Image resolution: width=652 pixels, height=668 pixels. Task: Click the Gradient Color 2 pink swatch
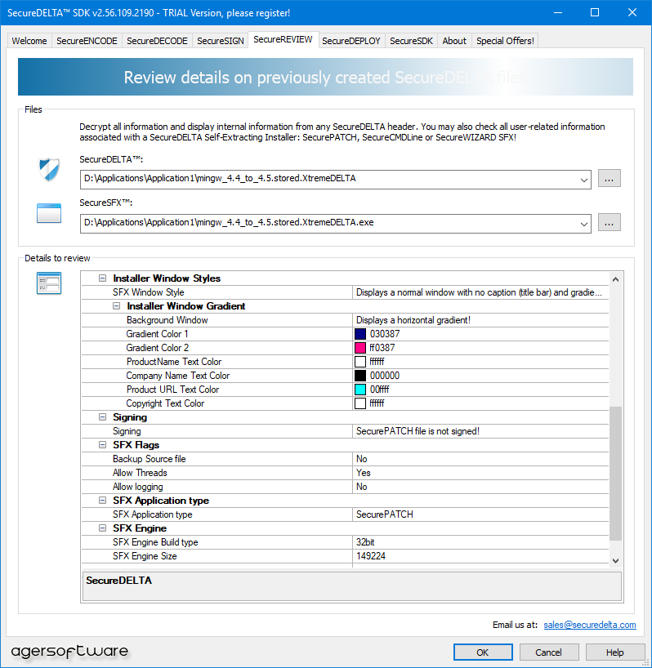pyautogui.click(x=360, y=348)
